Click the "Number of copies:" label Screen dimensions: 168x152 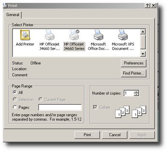pos(107,93)
